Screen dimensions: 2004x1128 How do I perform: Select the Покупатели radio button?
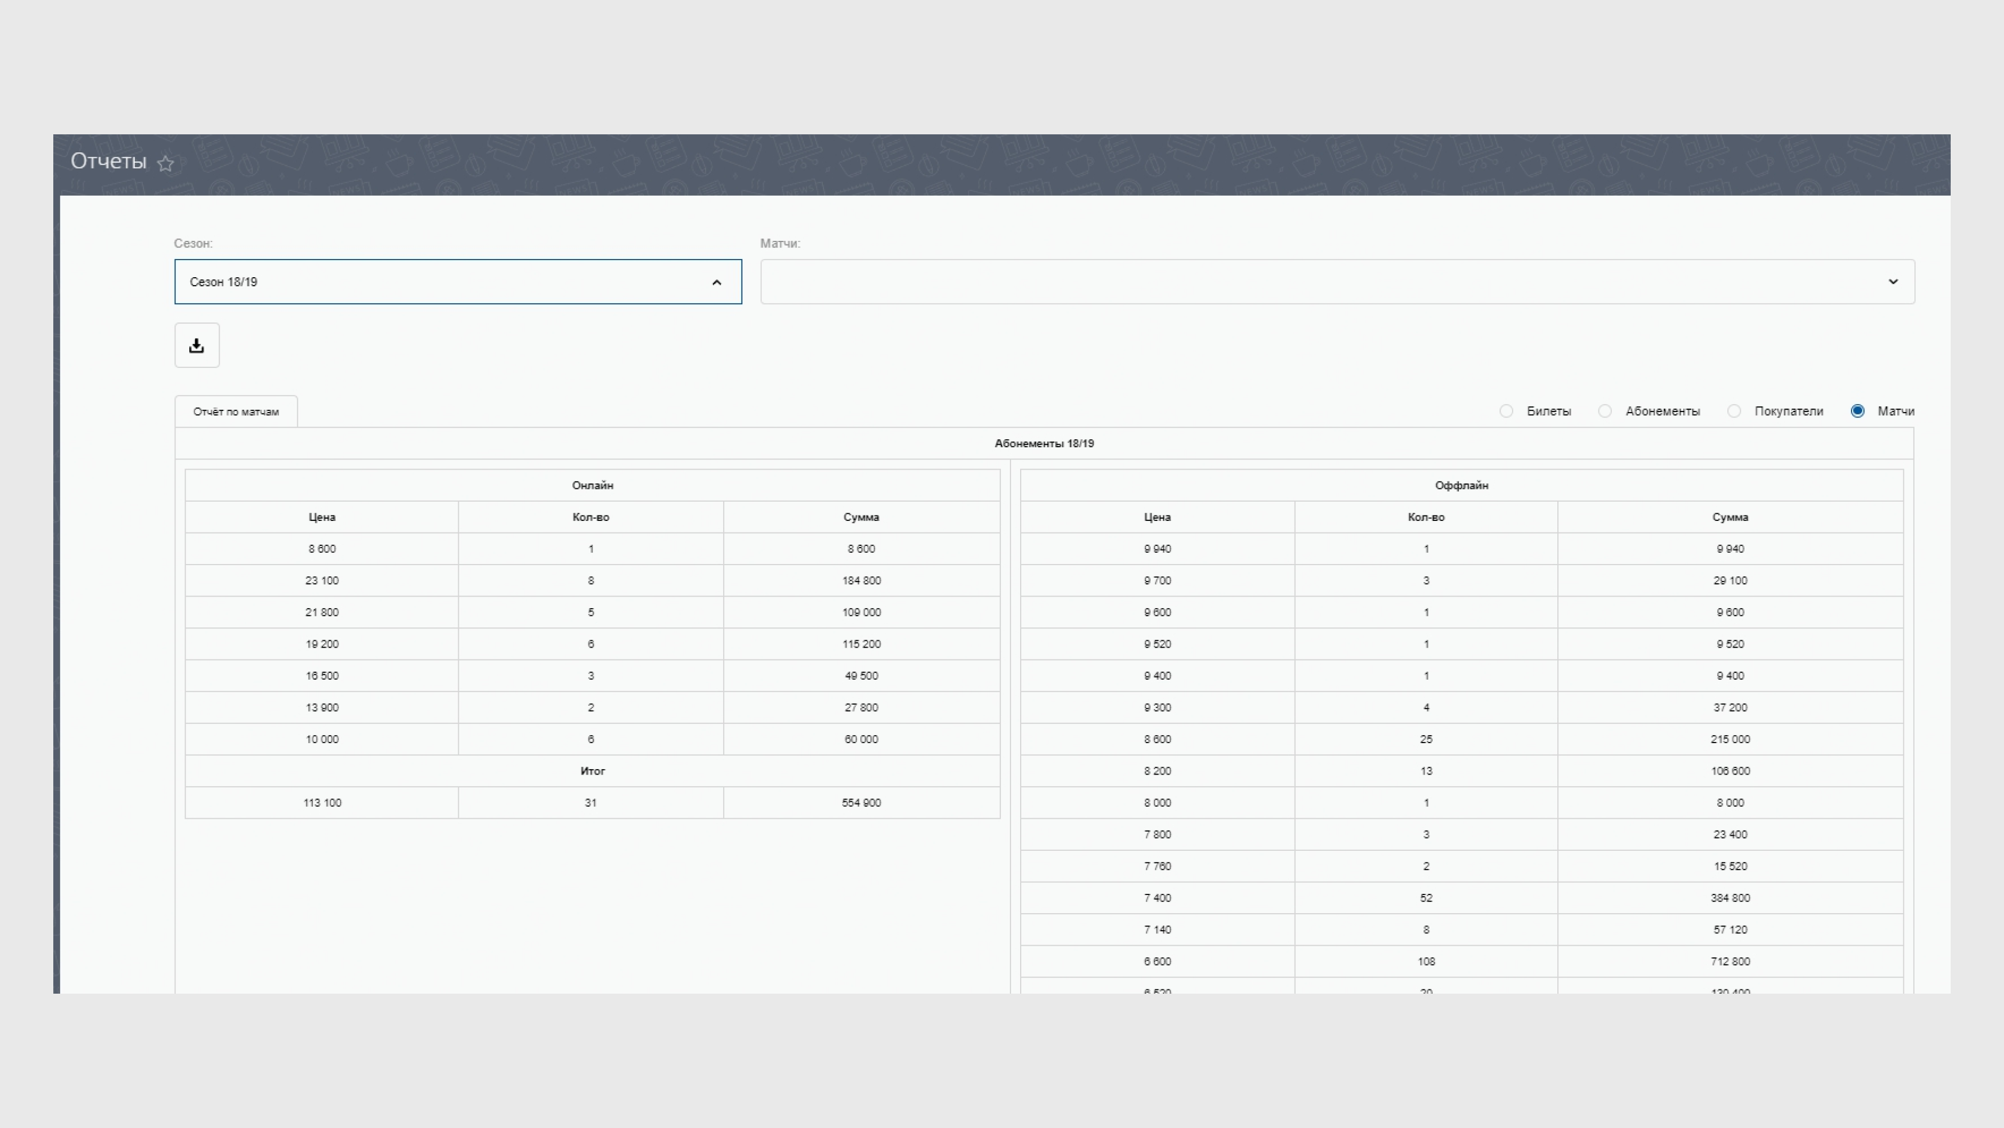coord(1734,412)
